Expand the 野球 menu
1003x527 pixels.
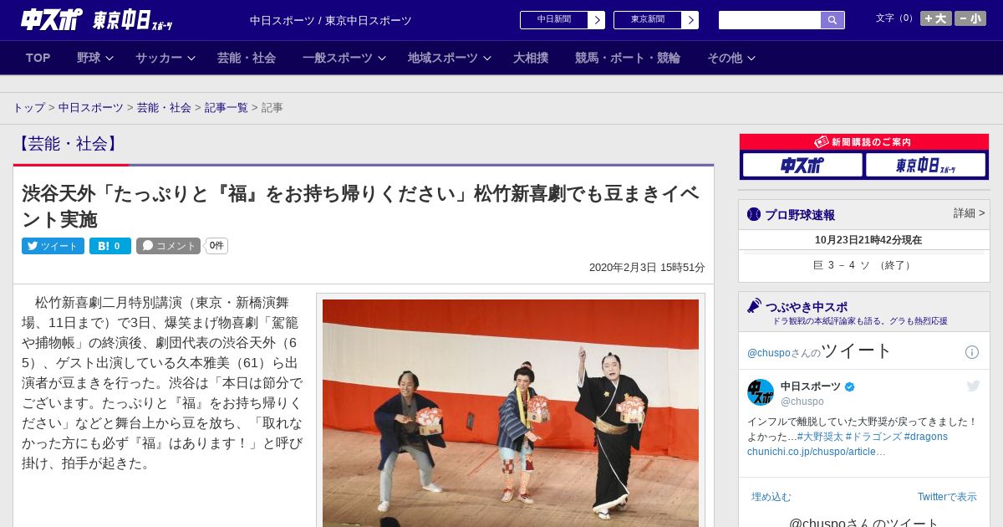click(94, 58)
